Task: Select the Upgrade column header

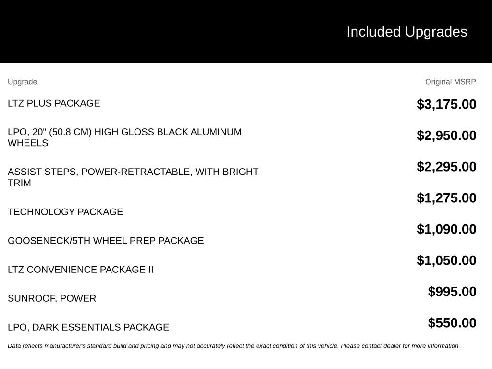Action: point(22,82)
